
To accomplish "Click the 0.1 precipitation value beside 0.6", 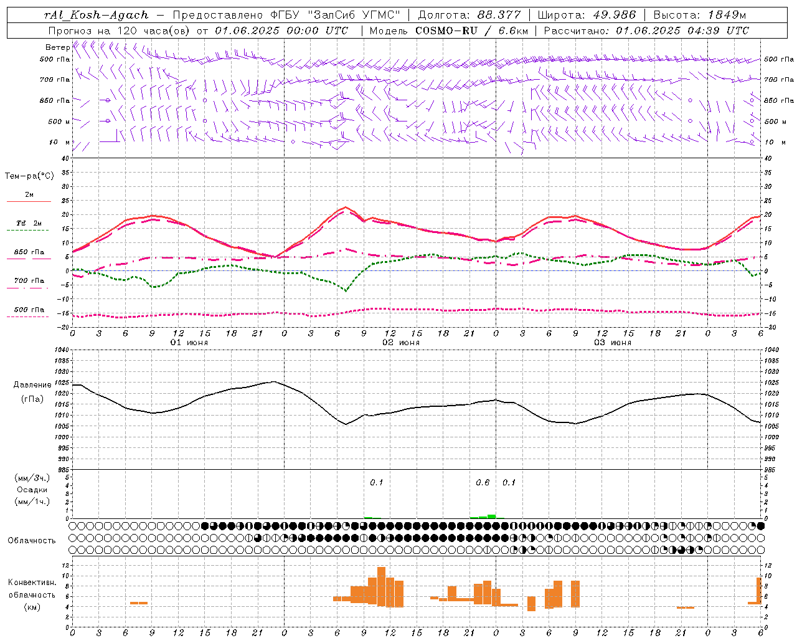I will pyautogui.click(x=509, y=482).
